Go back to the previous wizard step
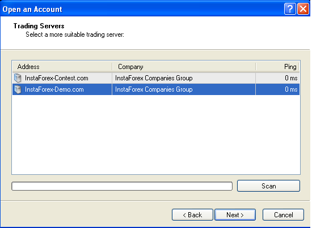 [192, 215]
